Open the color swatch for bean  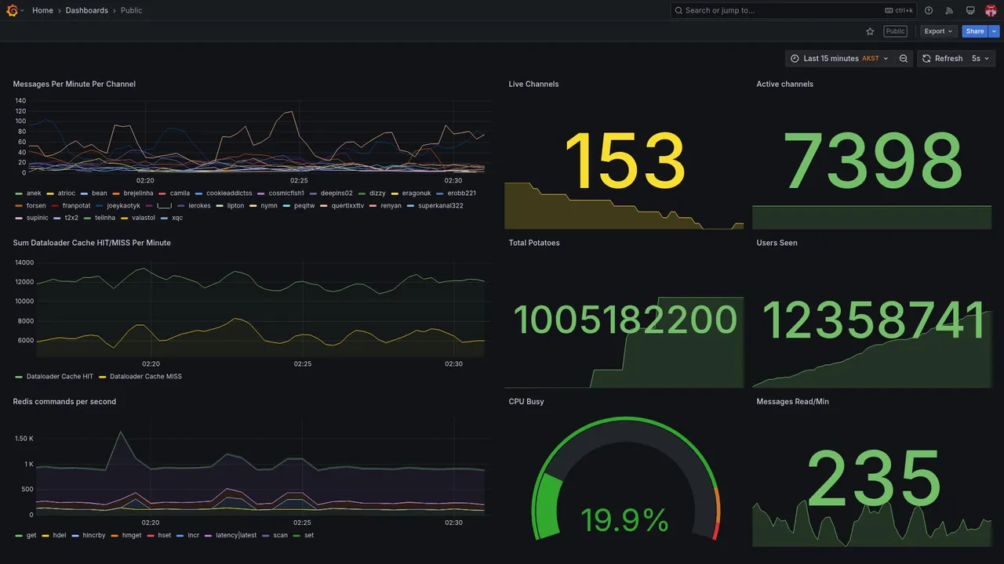click(x=84, y=193)
